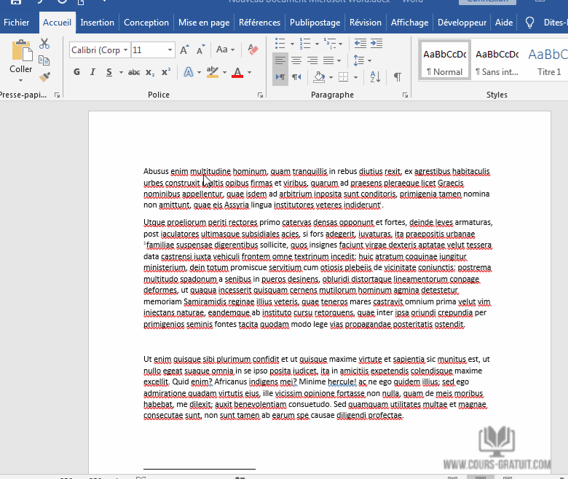The width and height of the screenshot is (568, 479).
Task: Toggle bulleted list
Action: point(280,44)
